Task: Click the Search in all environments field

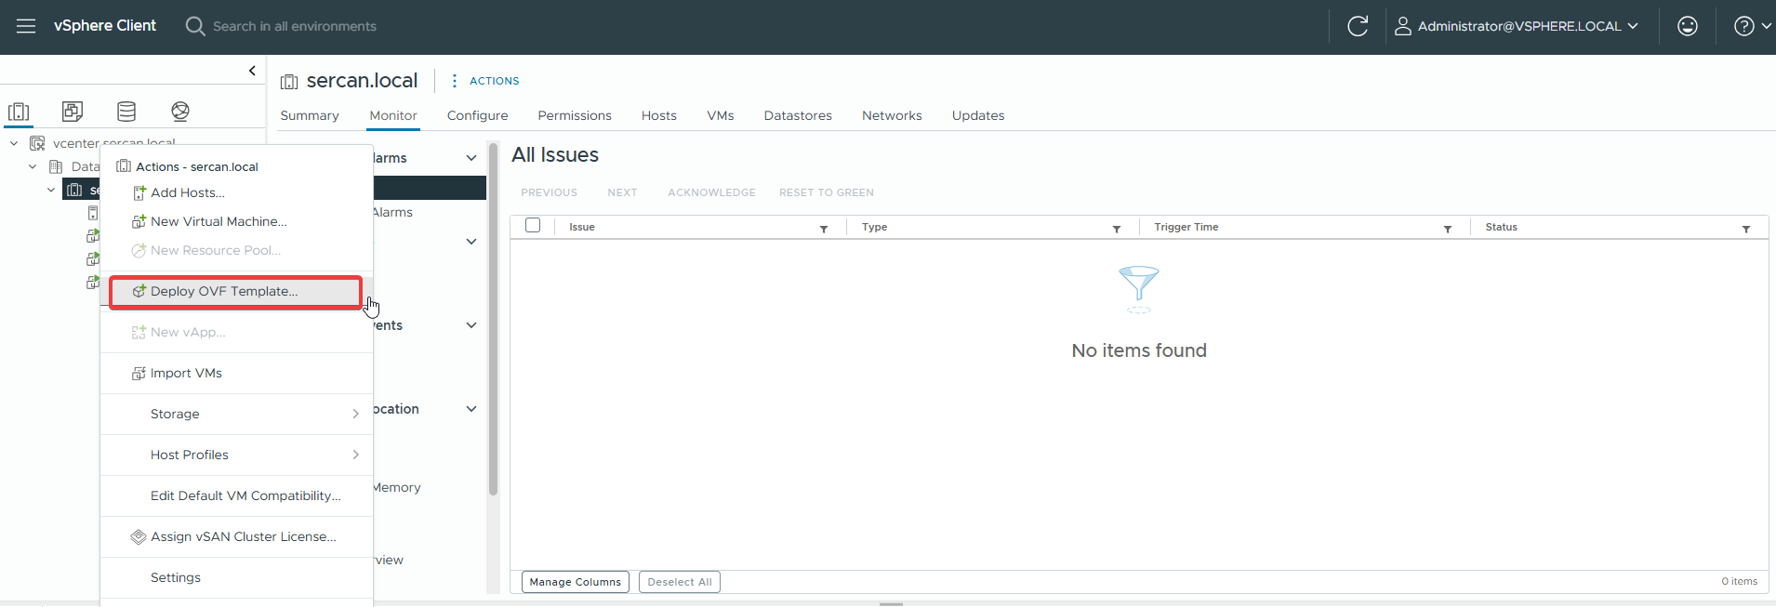Action: (x=295, y=26)
